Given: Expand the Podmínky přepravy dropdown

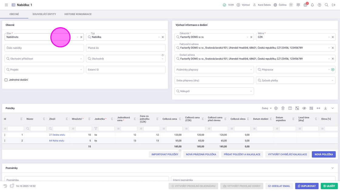Looking at the screenshot, I should [x=251, y=70].
